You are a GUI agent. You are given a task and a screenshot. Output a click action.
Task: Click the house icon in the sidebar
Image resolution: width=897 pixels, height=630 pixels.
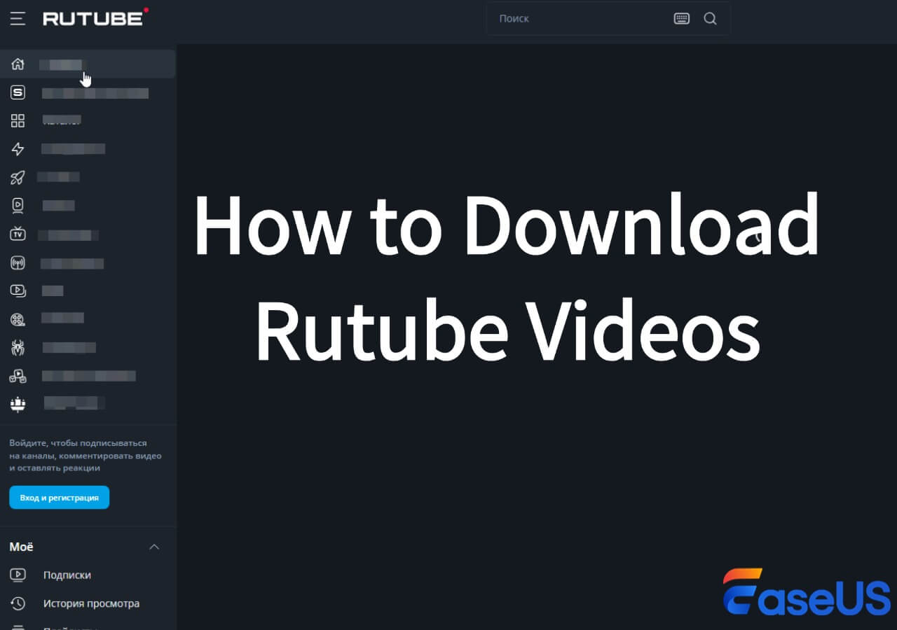(x=18, y=64)
